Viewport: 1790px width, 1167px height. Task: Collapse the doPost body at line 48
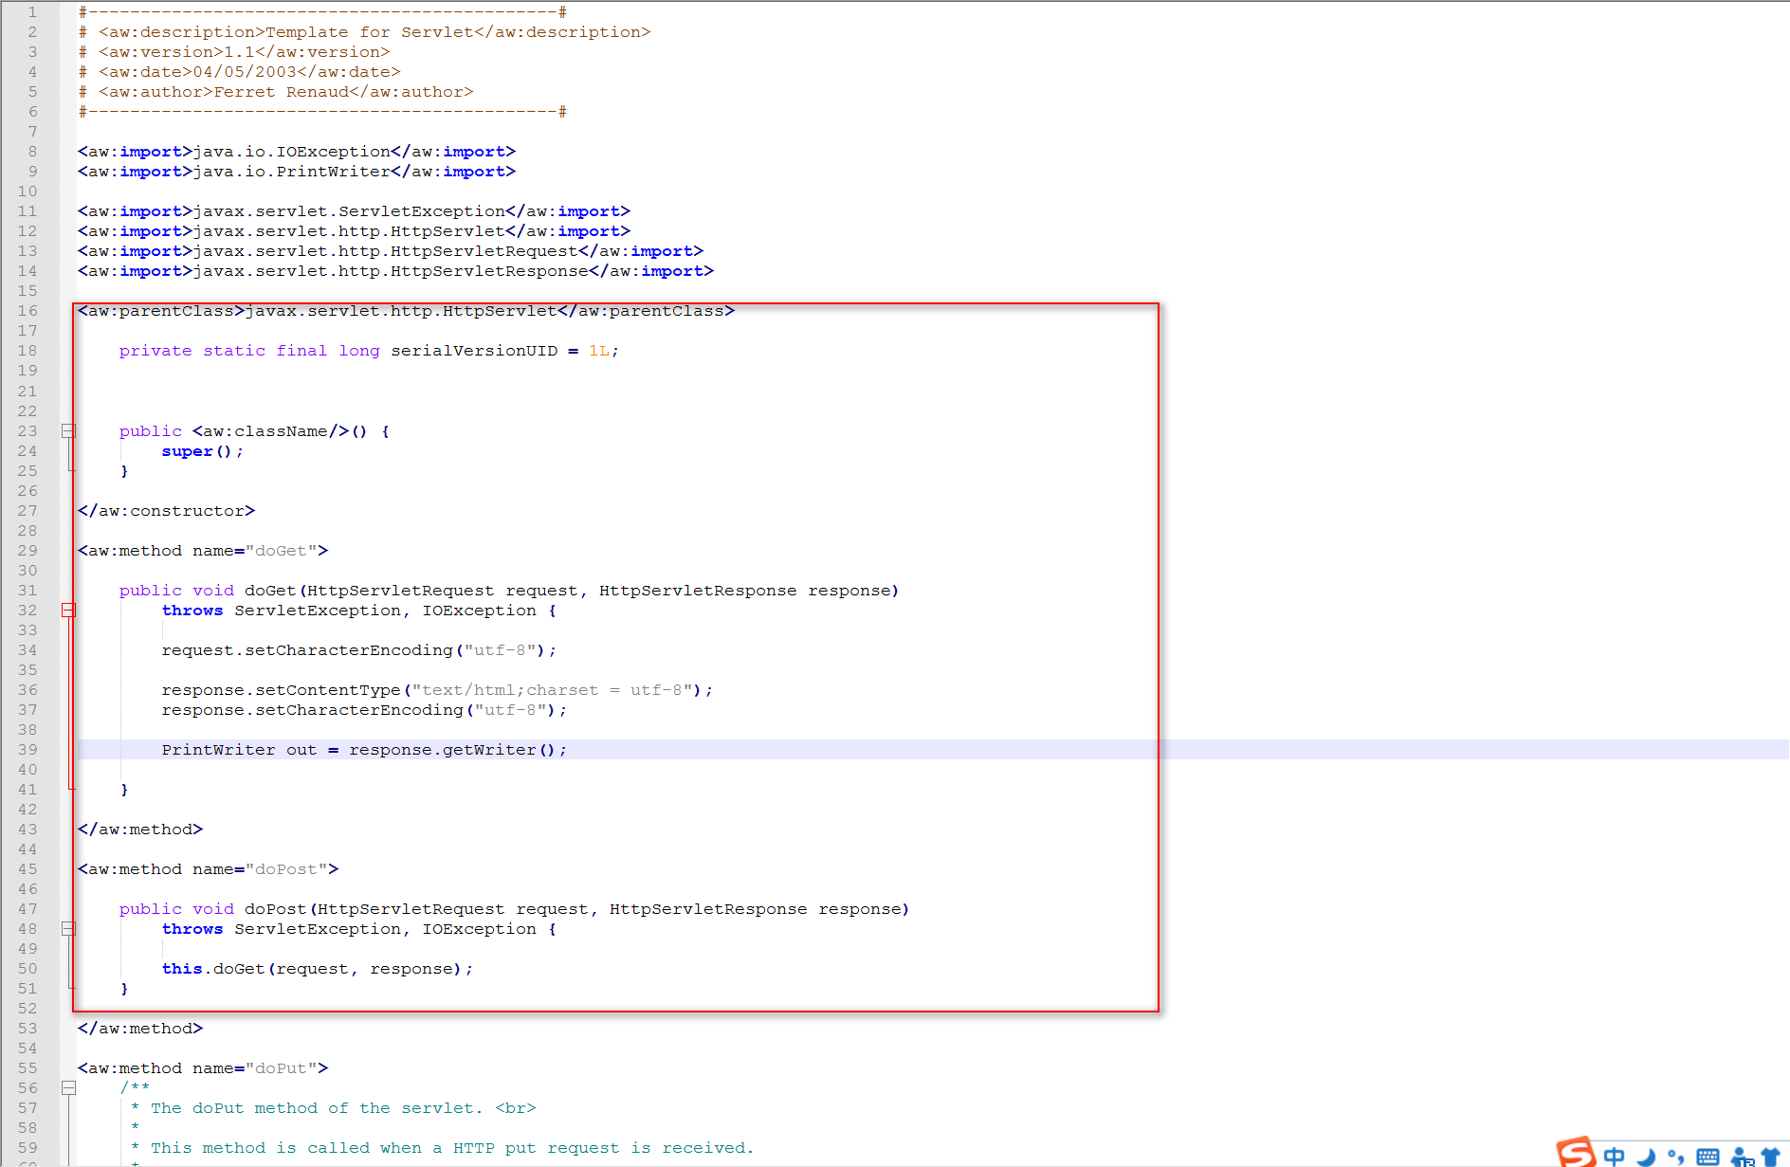(x=68, y=929)
